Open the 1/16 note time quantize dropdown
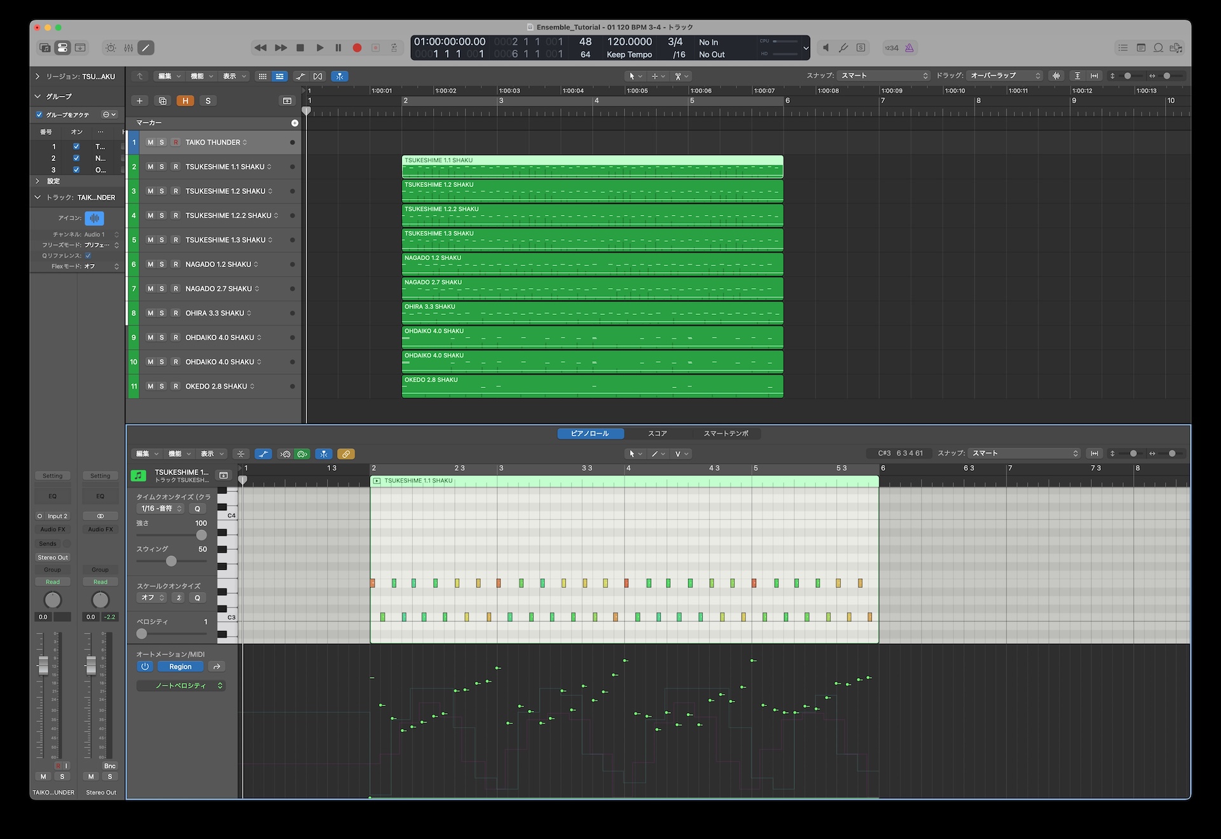 click(161, 509)
